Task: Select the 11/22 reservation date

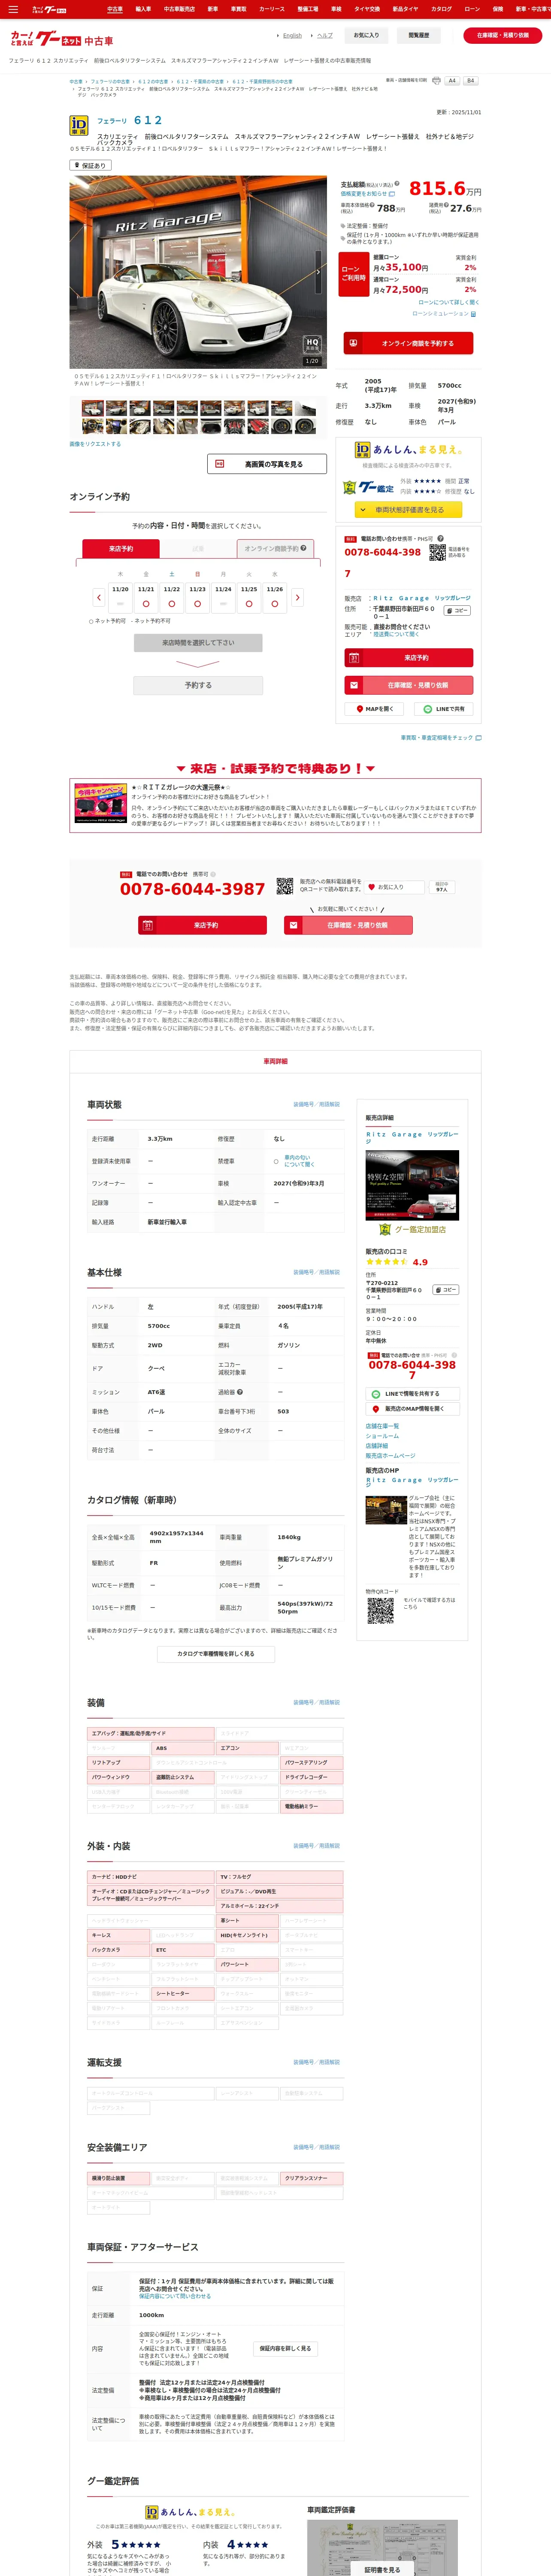Action: pyautogui.click(x=172, y=597)
